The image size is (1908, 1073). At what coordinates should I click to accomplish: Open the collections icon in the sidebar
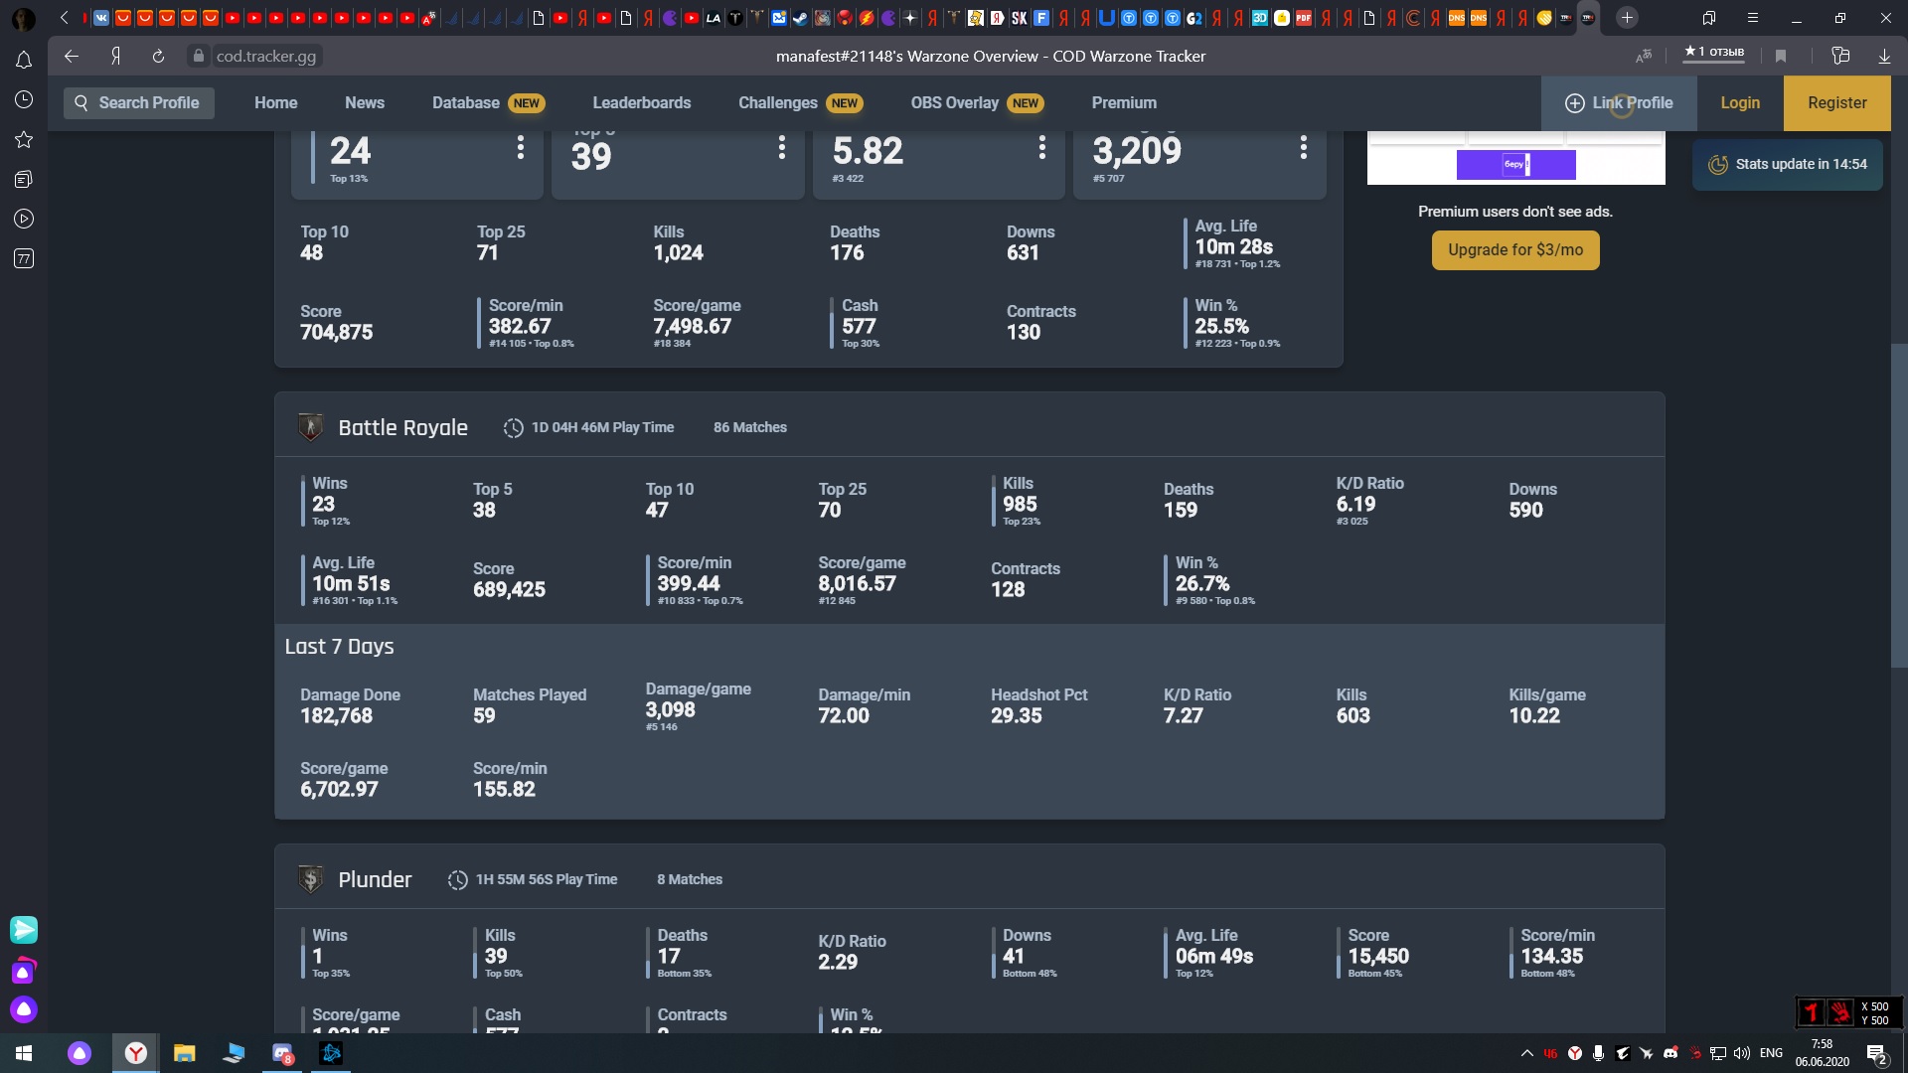tap(24, 179)
